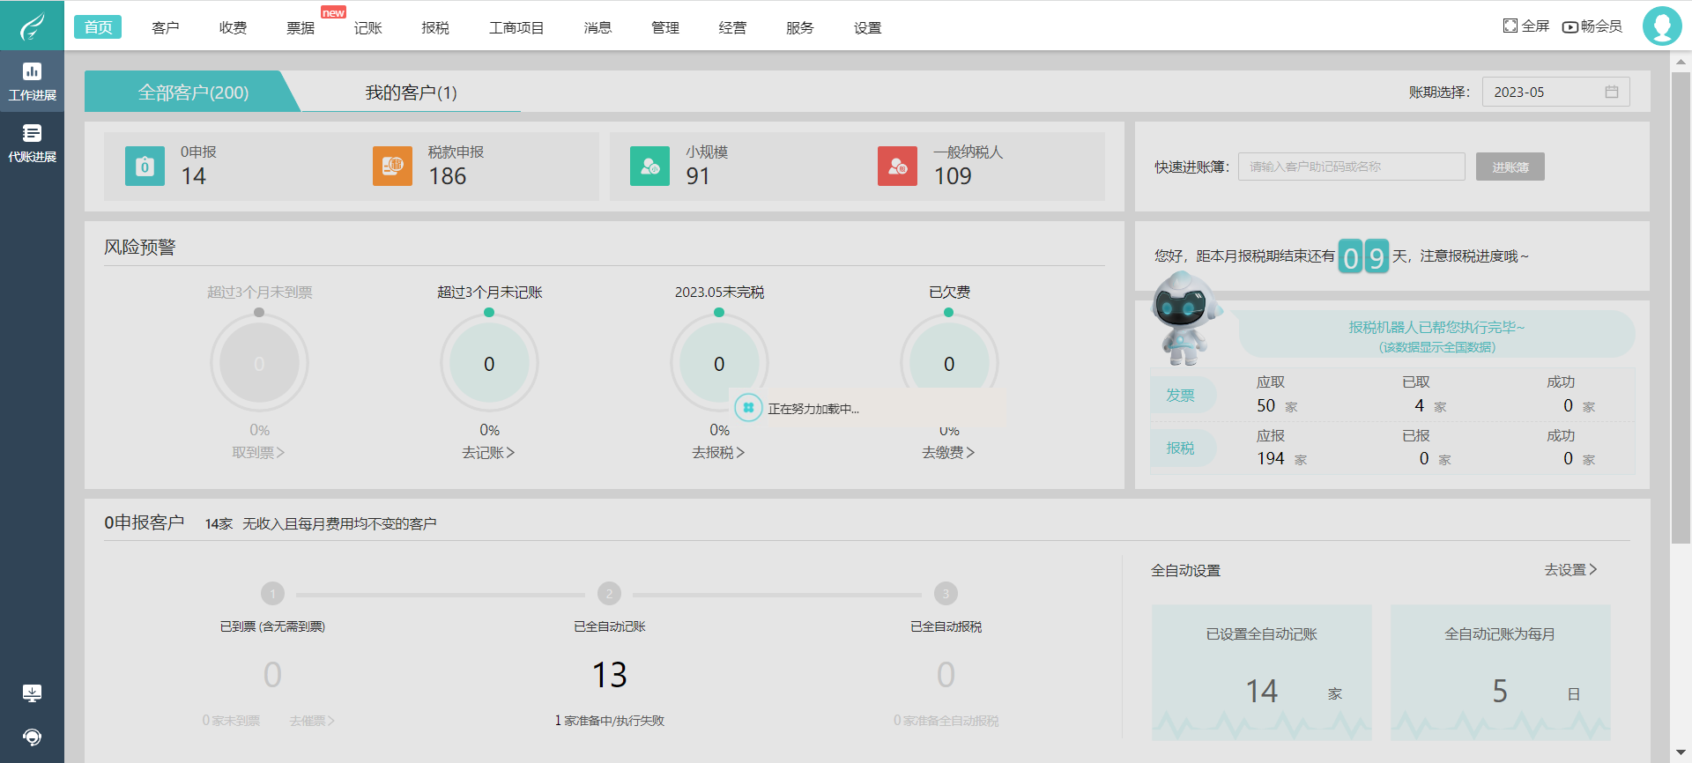The width and height of the screenshot is (1692, 763).
Task: Click 应报 value 194
Action: pyautogui.click(x=1270, y=458)
